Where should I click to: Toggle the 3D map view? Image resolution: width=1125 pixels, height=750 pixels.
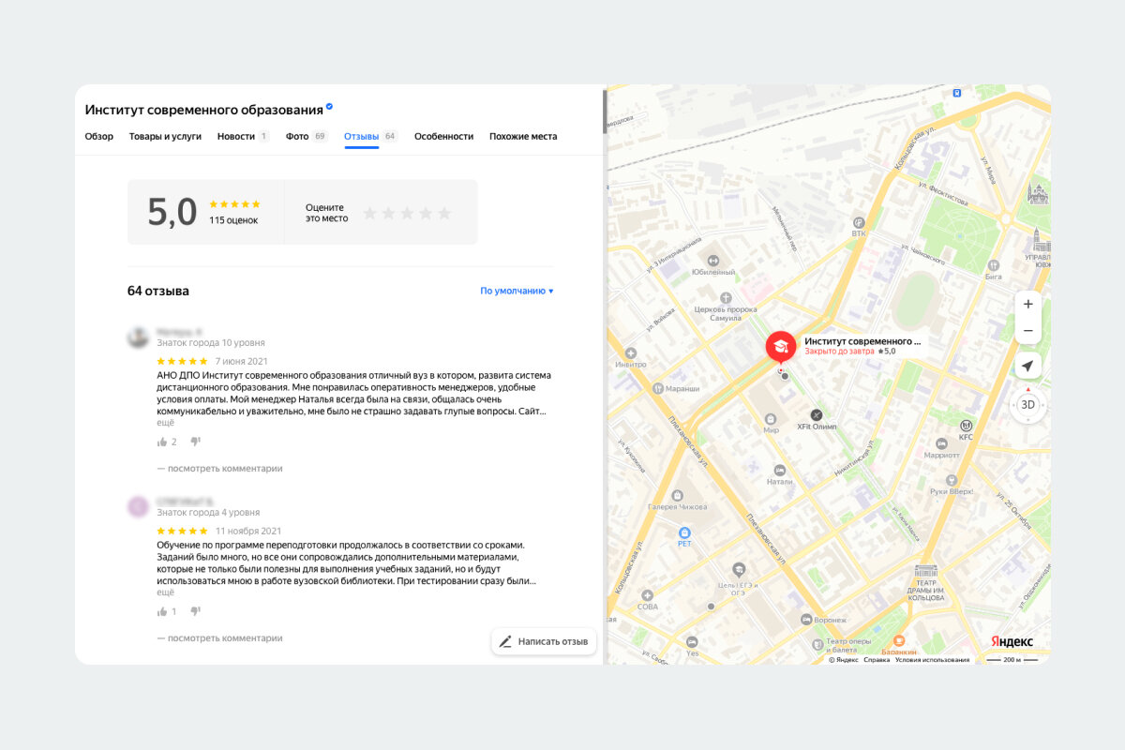(1028, 405)
